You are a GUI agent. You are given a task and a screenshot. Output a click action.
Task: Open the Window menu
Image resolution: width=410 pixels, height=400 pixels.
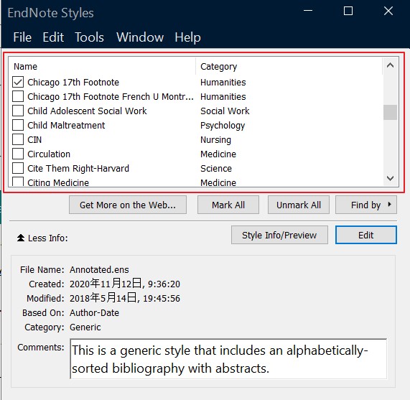click(x=140, y=37)
